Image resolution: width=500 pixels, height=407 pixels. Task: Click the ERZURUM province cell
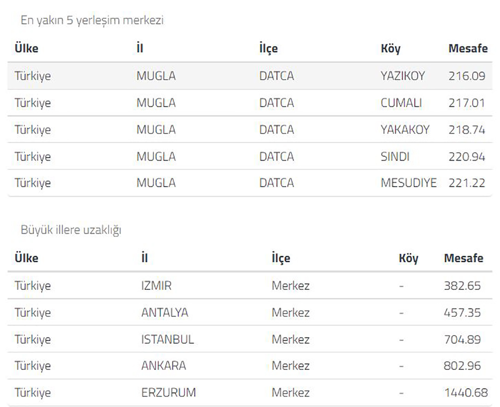168,392
